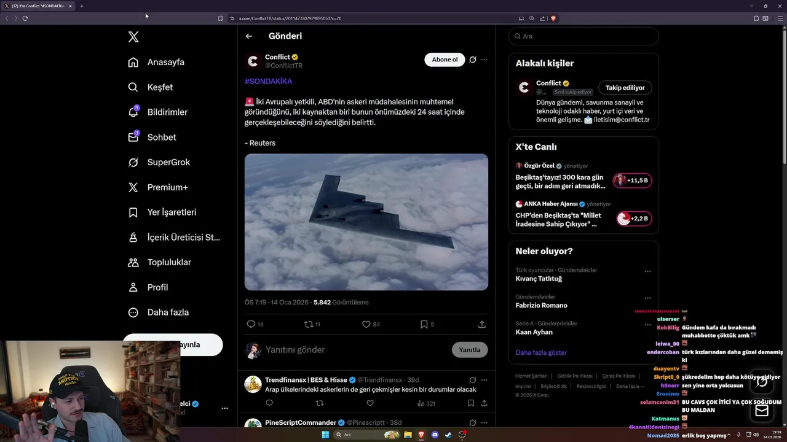
Task: Open more menu on Trendfinansx reply
Action: pyautogui.click(x=484, y=380)
